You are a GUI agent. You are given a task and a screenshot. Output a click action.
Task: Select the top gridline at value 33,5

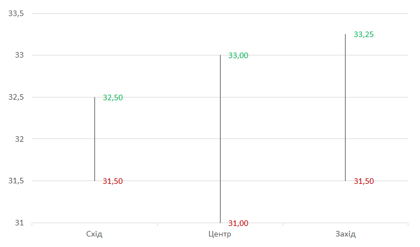(x=156, y=13)
